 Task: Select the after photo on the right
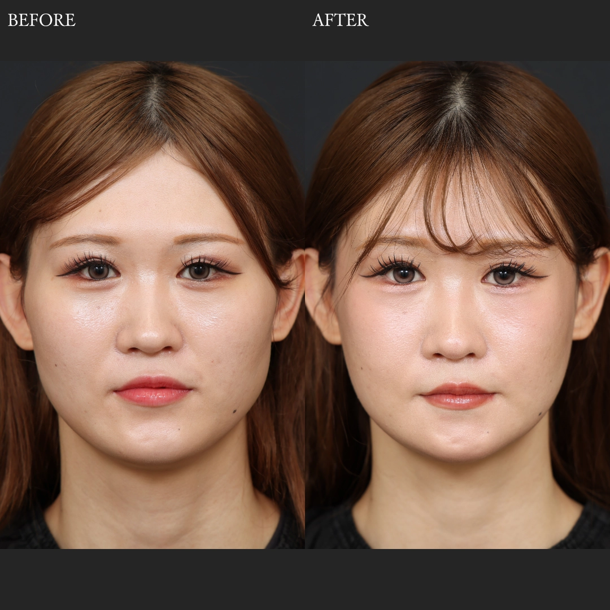[x=457, y=304]
